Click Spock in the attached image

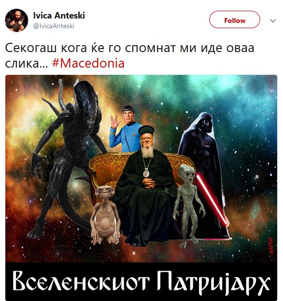(126, 129)
